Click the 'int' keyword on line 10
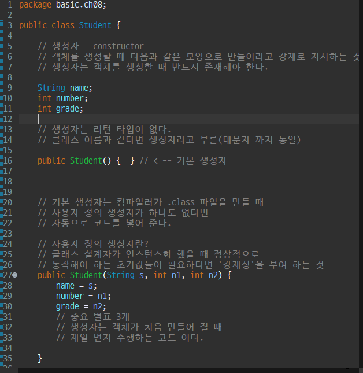The image size is (363, 373). [45, 98]
